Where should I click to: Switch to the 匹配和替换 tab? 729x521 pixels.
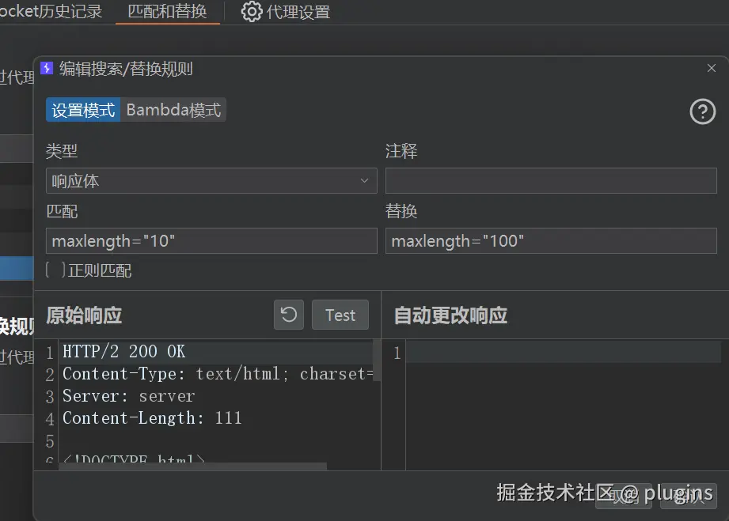pos(167,12)
